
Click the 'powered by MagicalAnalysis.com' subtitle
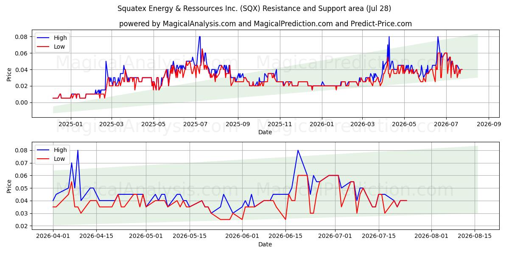[x=266, y=24]
